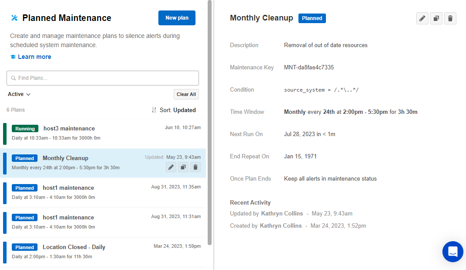Screen dimensions: 466x270
Task: Open the Learn more link
Action: pyautogui.click(x=34, y=56)
